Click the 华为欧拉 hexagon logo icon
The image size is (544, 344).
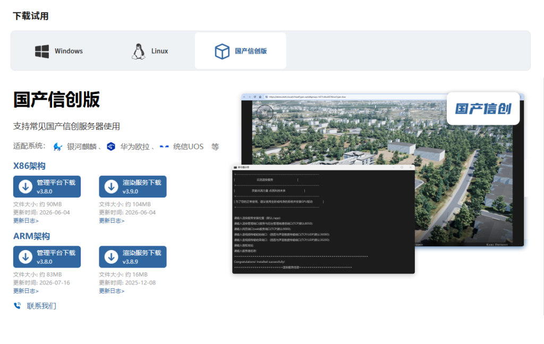click(x=111, y=147)
